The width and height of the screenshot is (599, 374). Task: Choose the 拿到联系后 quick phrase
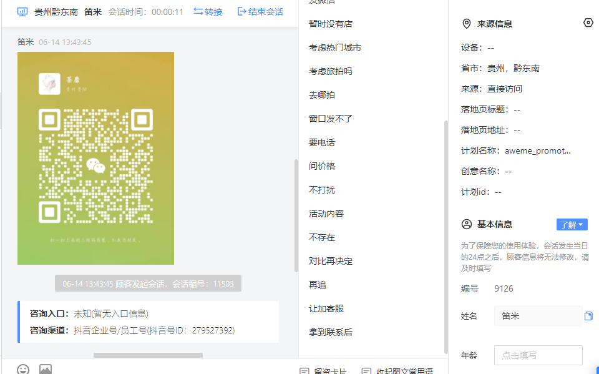pos(331,332)
